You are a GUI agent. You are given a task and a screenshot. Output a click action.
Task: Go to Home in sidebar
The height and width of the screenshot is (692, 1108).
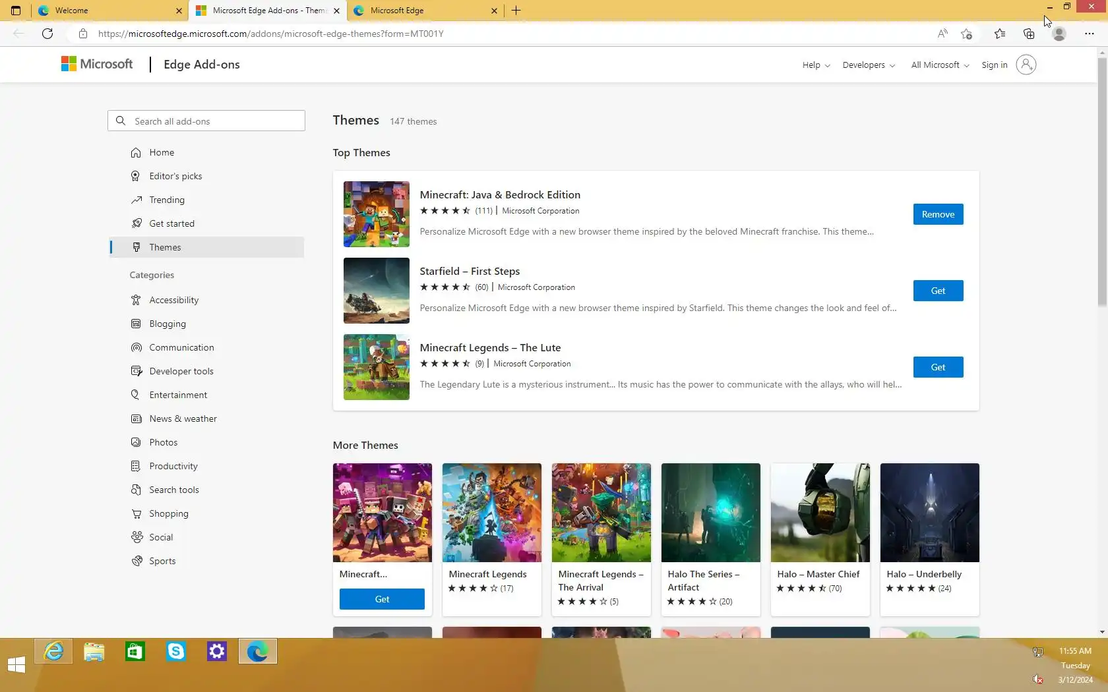[x=207, y=152]
